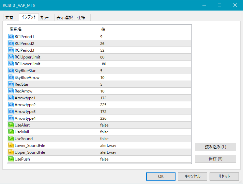The height and width of the screenshot is (184, 243).
Task: Click the integer icon beside RedStar
Action: [11, 84]
